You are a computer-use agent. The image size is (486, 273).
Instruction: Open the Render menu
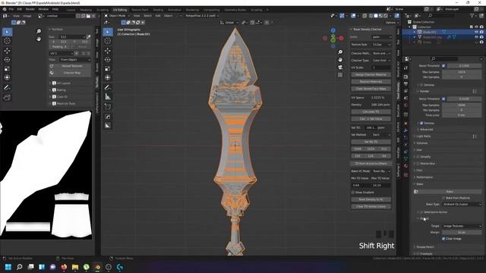click(30, 9)
